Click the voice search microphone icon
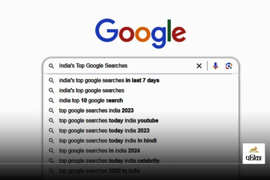Viewport: 270px width, 180px height. (x=215, y=66)
